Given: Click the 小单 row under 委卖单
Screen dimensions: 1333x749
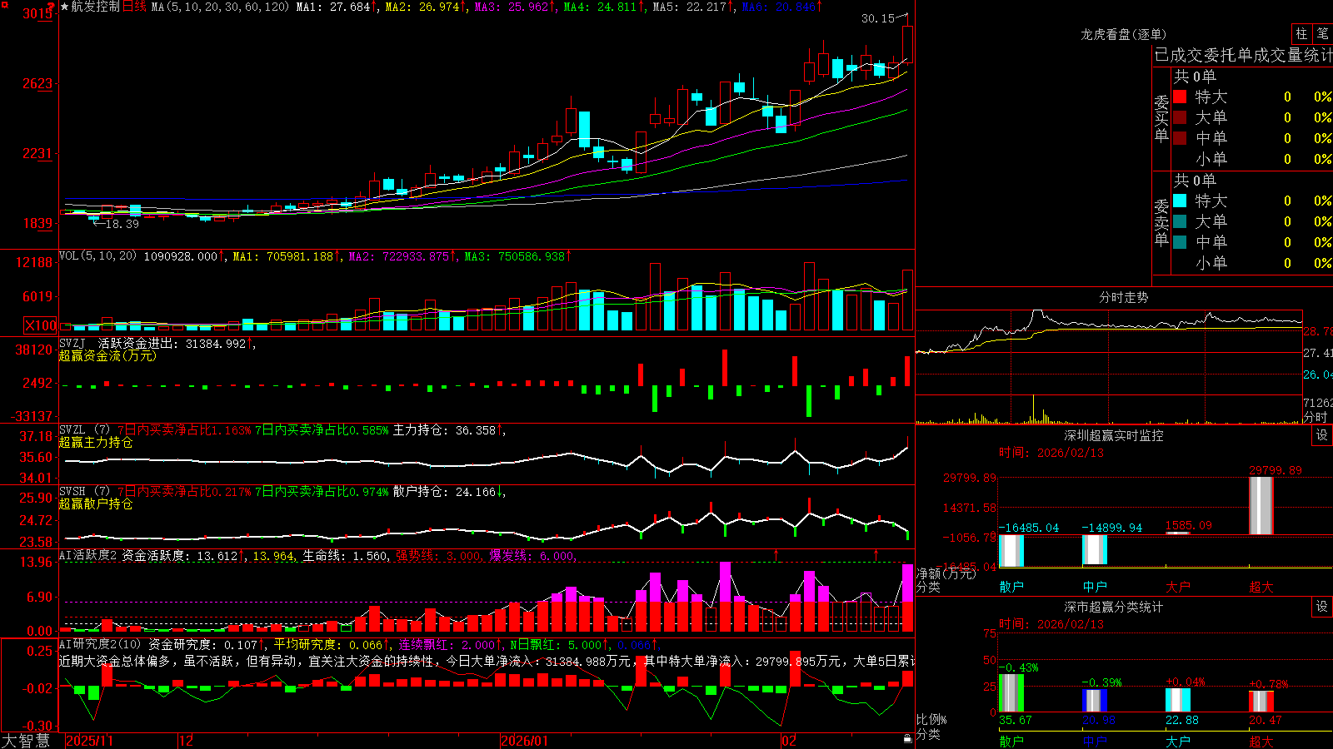Looking at the screenshot, I should click(1252, 263).
